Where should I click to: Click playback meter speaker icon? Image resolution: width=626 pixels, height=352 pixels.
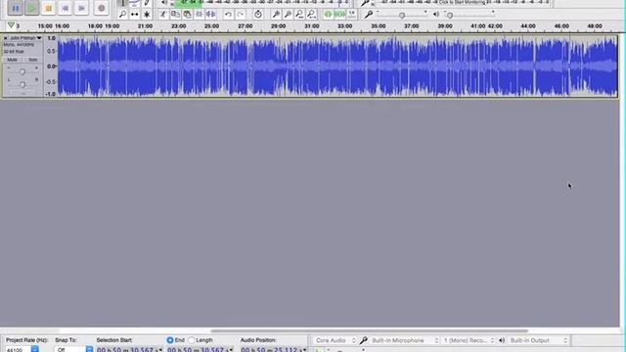pyautogui.click(x=164, y=3)
